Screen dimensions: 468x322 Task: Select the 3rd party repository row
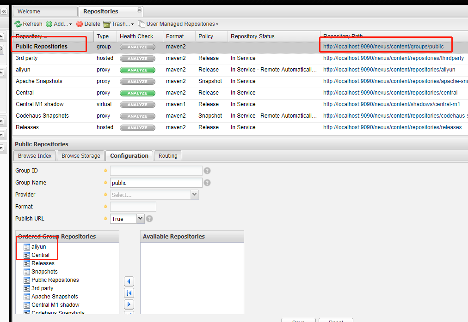240,58
